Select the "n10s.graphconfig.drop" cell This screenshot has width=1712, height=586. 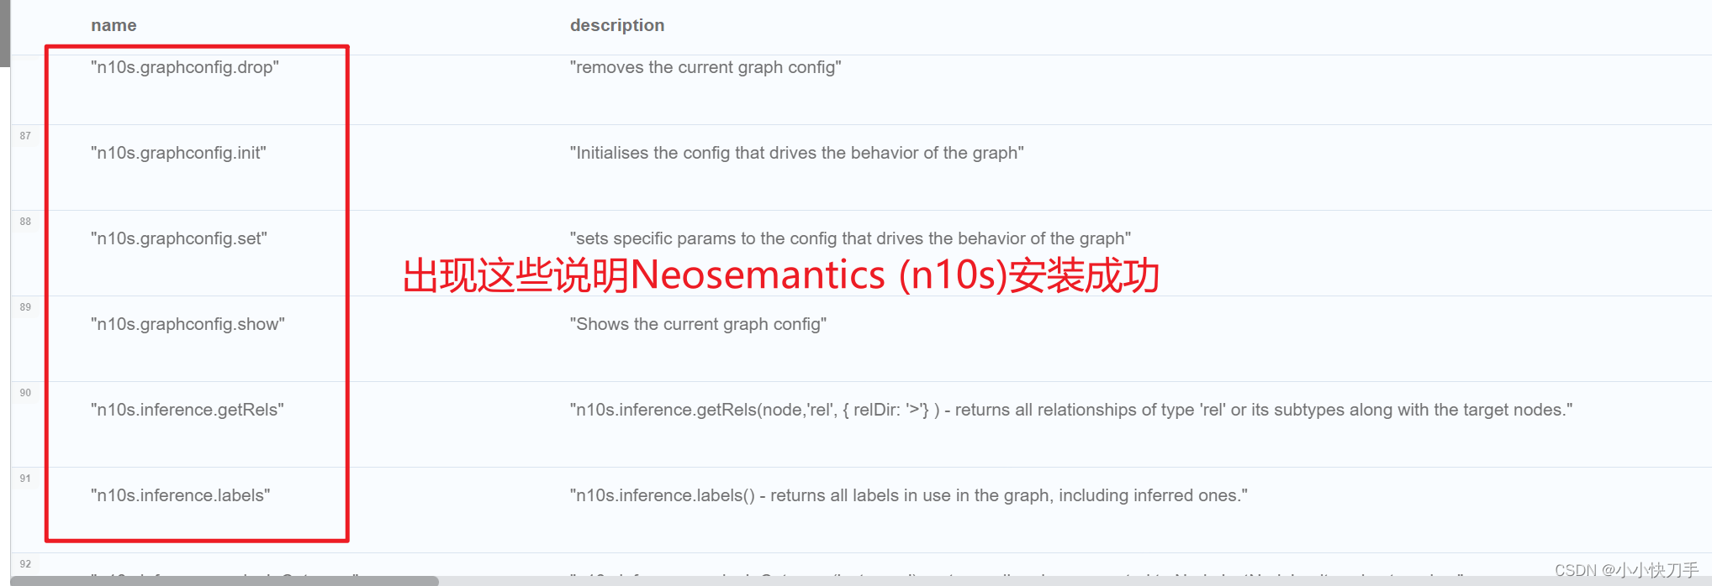point(184,67)
